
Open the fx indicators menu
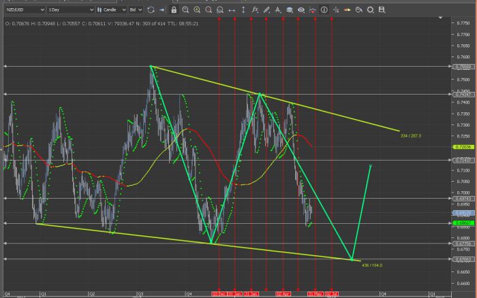tap(255, 10)
